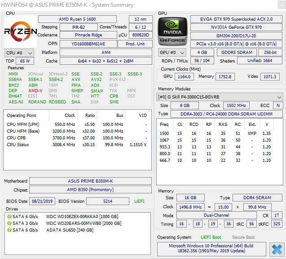This screenshot has width=286, height=259.
Task: Select the 1500 XMP memory timing row
Action: (216, 134)
